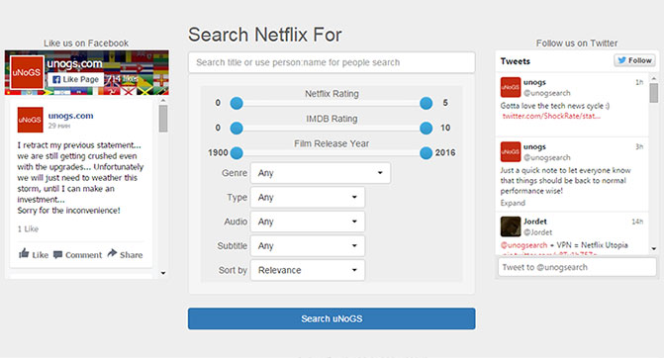The image size is (664, 358).
Task: Click @unogsearch mention in Jordet's tweet
Action: (x=523, y=245)
